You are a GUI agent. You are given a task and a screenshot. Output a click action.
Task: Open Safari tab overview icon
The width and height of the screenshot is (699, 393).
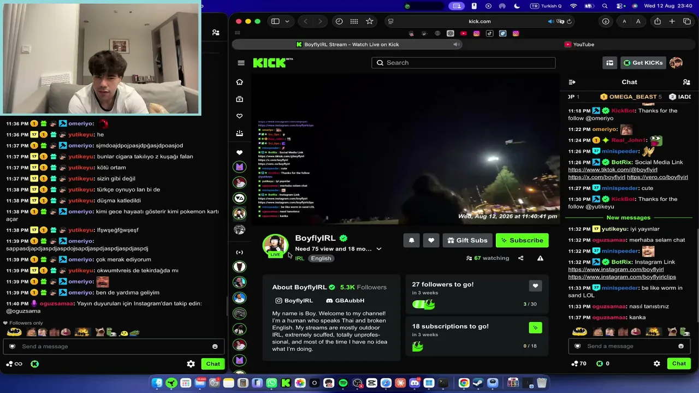pyautogui.click(x=687, y=21)
